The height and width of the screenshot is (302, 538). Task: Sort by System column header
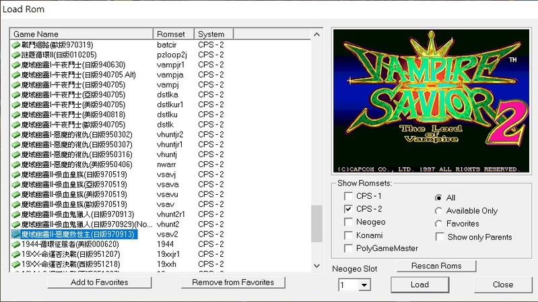click(x=213, y=34)
